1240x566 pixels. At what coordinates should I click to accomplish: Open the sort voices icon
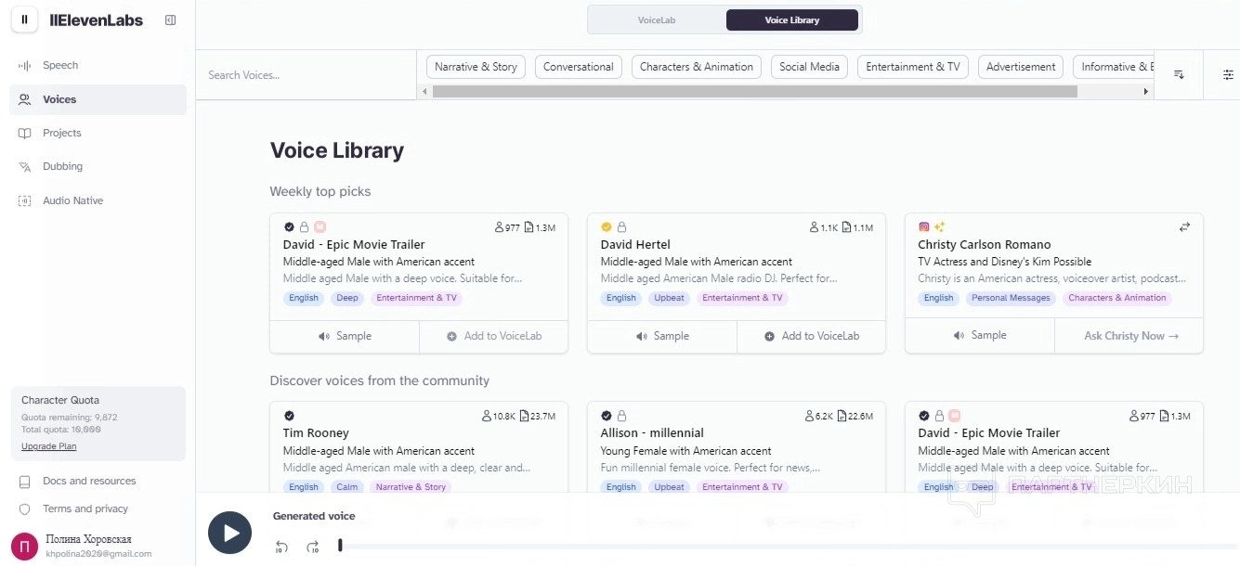1179,75
